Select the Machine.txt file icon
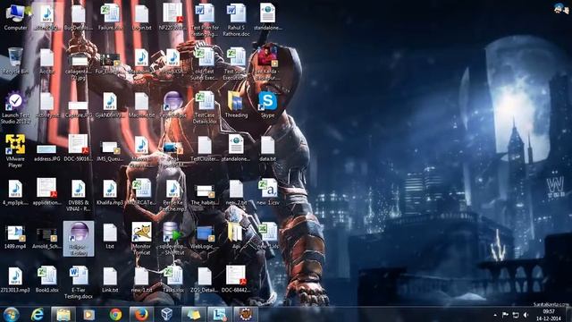 tap(141, 105)
